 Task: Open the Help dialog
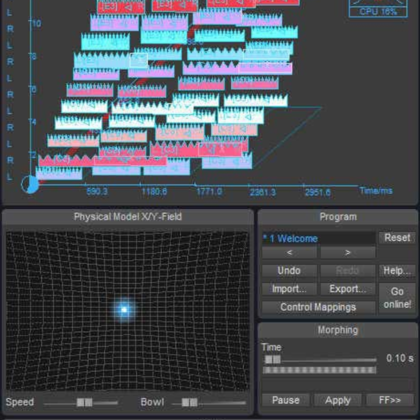click(x=397, y=271)
